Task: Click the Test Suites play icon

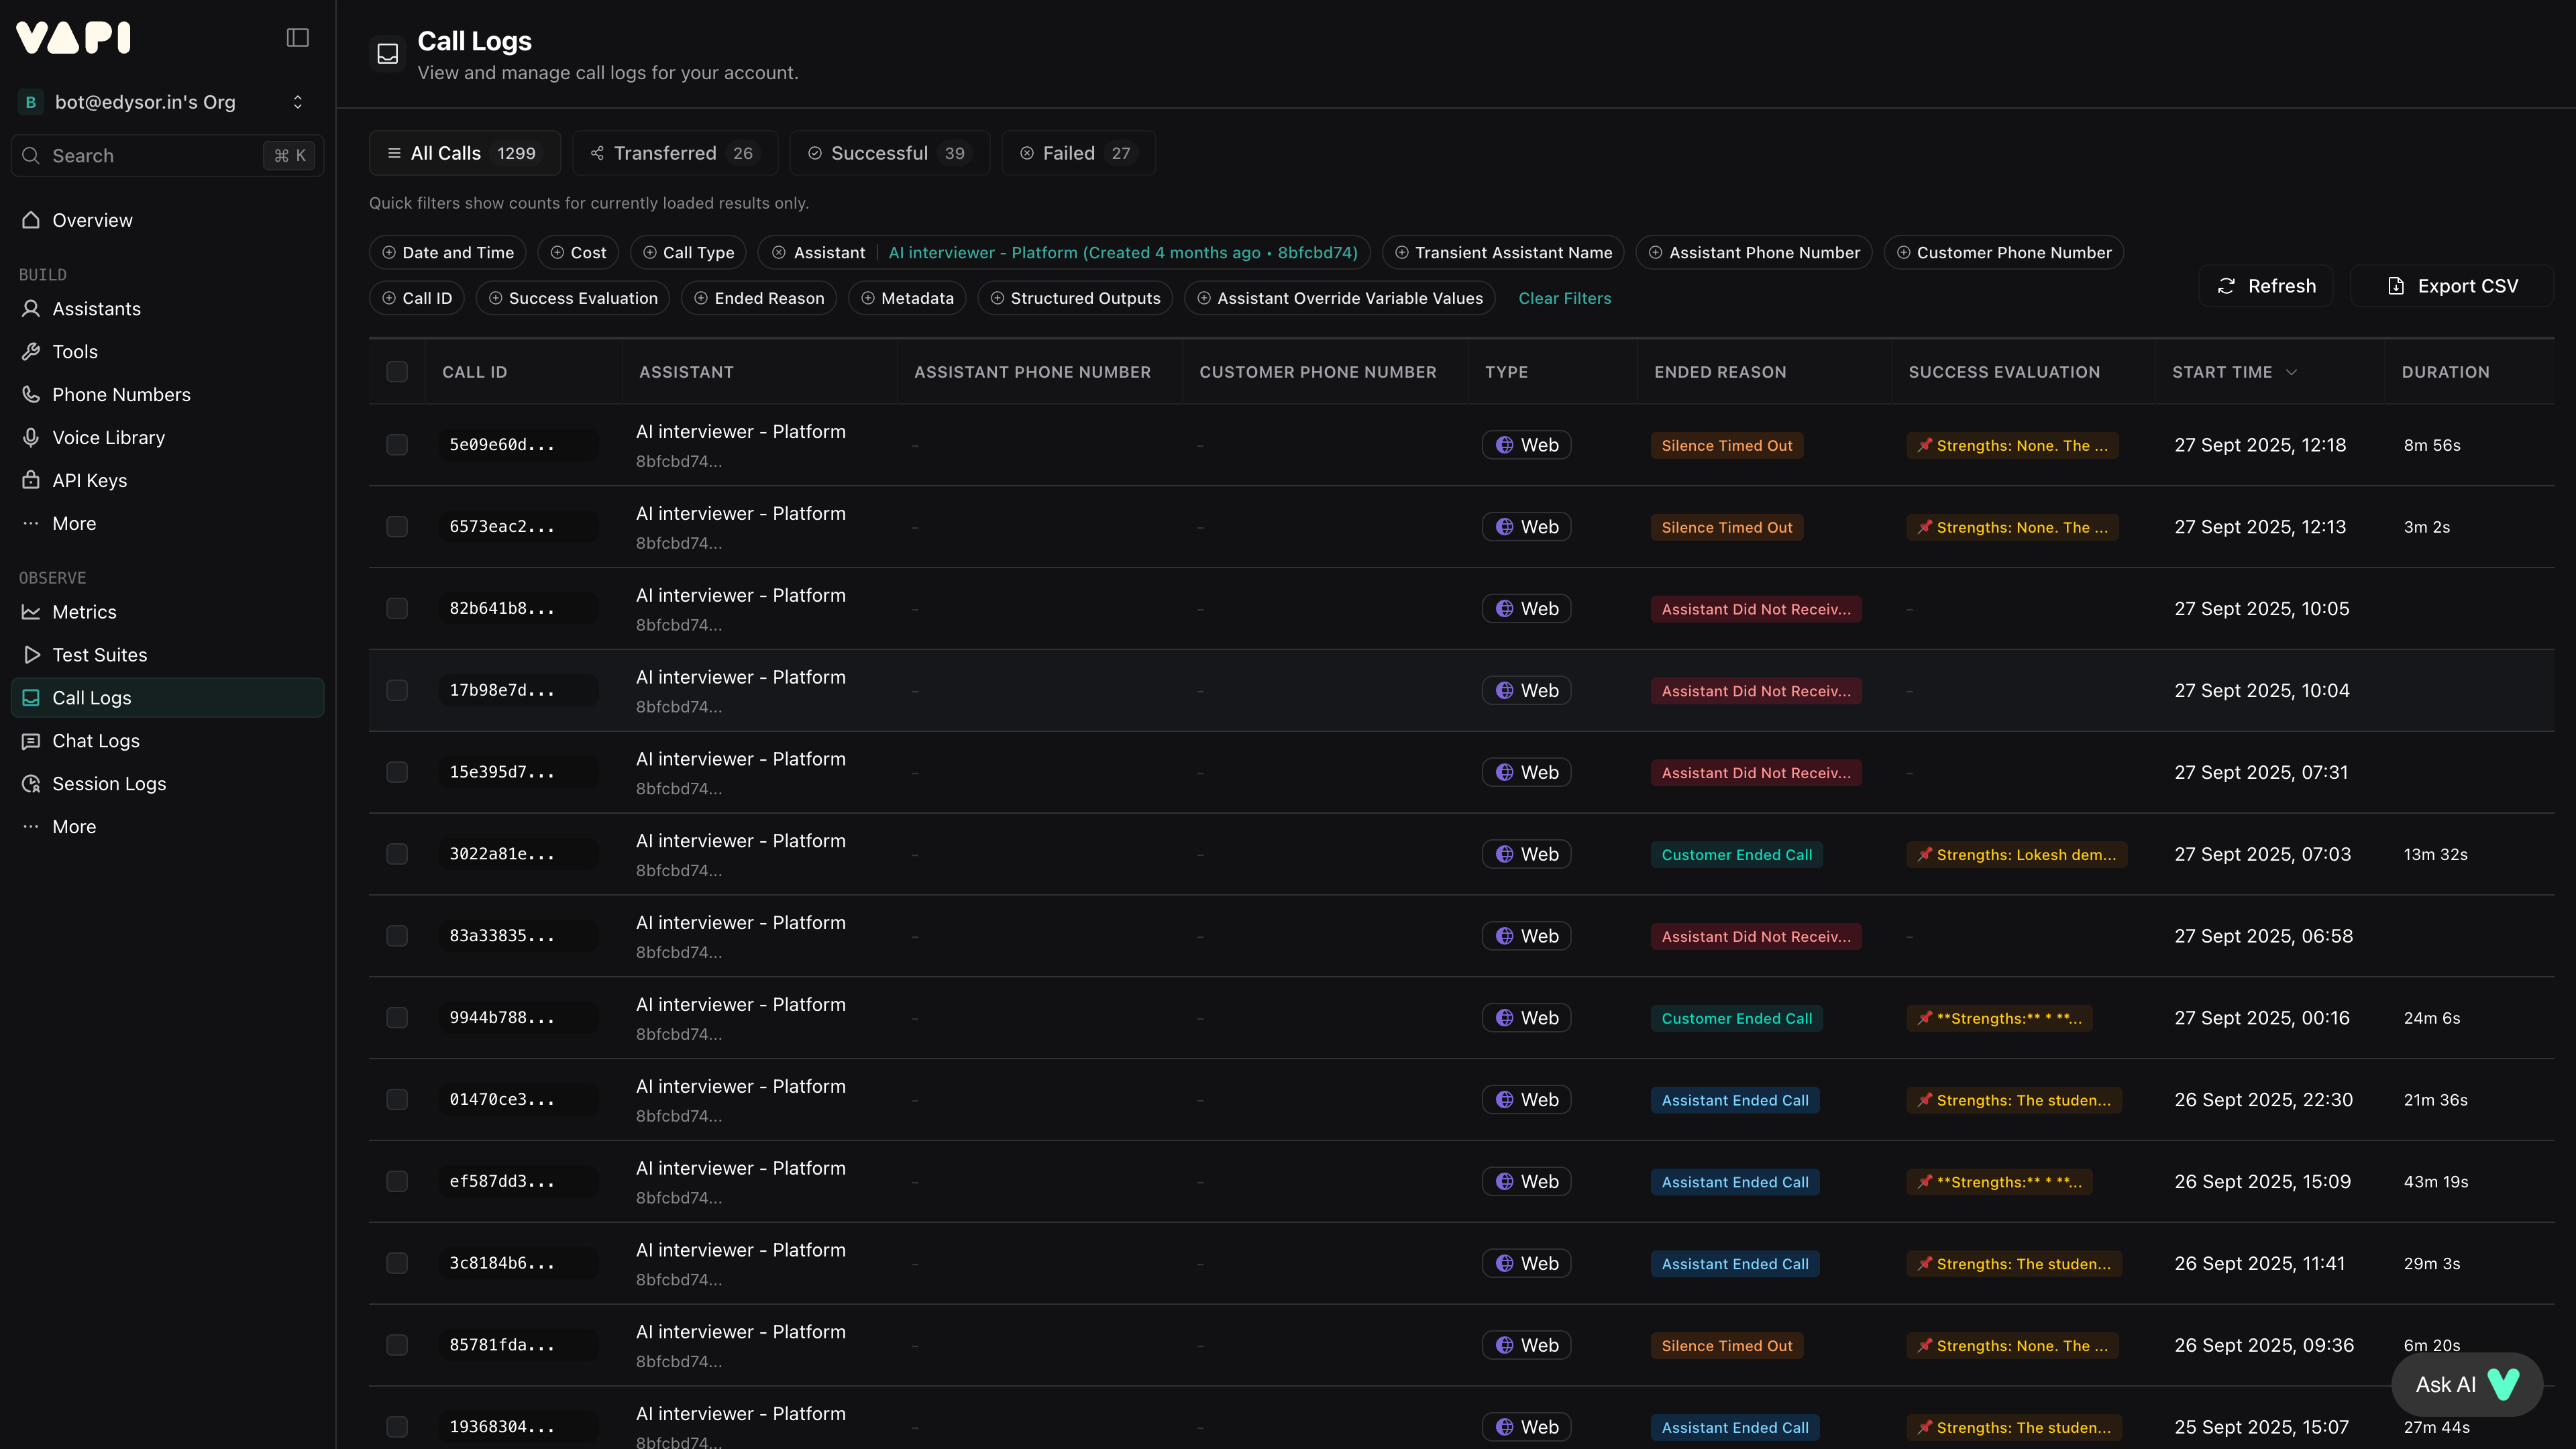Action: pos(31,655)
